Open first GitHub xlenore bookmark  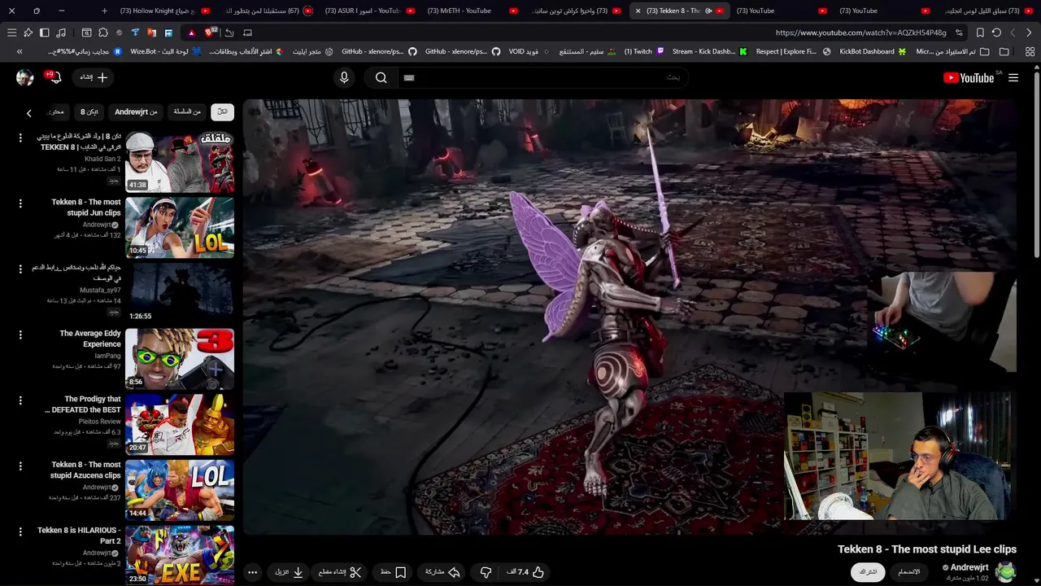point(379,51)
